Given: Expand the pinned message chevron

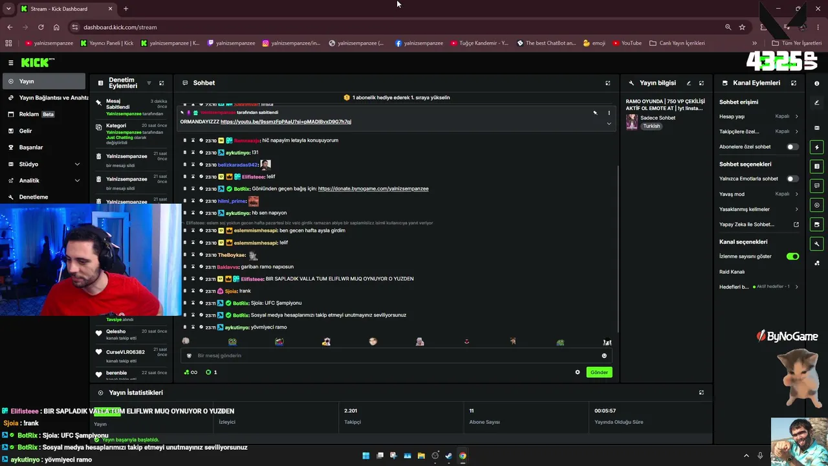Looking at the screenshot, I should coord(609,123).
